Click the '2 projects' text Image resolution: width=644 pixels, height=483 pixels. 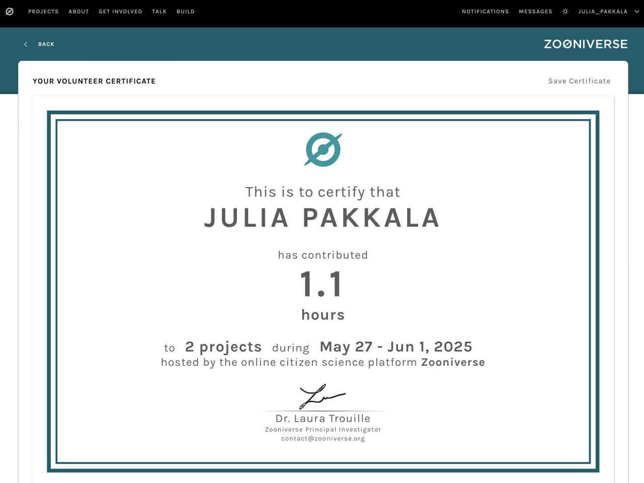tap(223, 347)
